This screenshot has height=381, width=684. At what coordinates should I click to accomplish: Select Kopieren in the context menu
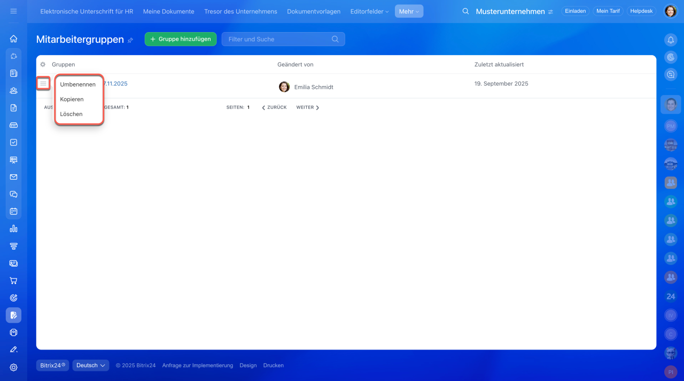click(72, 99)
